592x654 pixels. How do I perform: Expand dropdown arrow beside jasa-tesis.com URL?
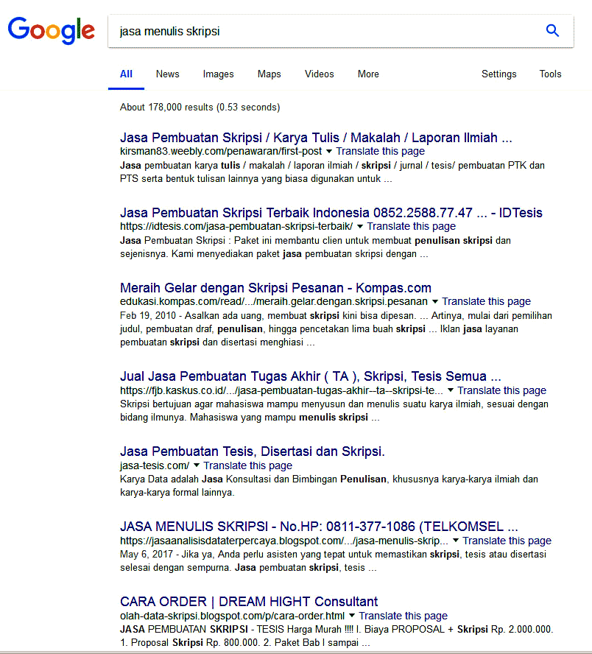tap(197, 466)
